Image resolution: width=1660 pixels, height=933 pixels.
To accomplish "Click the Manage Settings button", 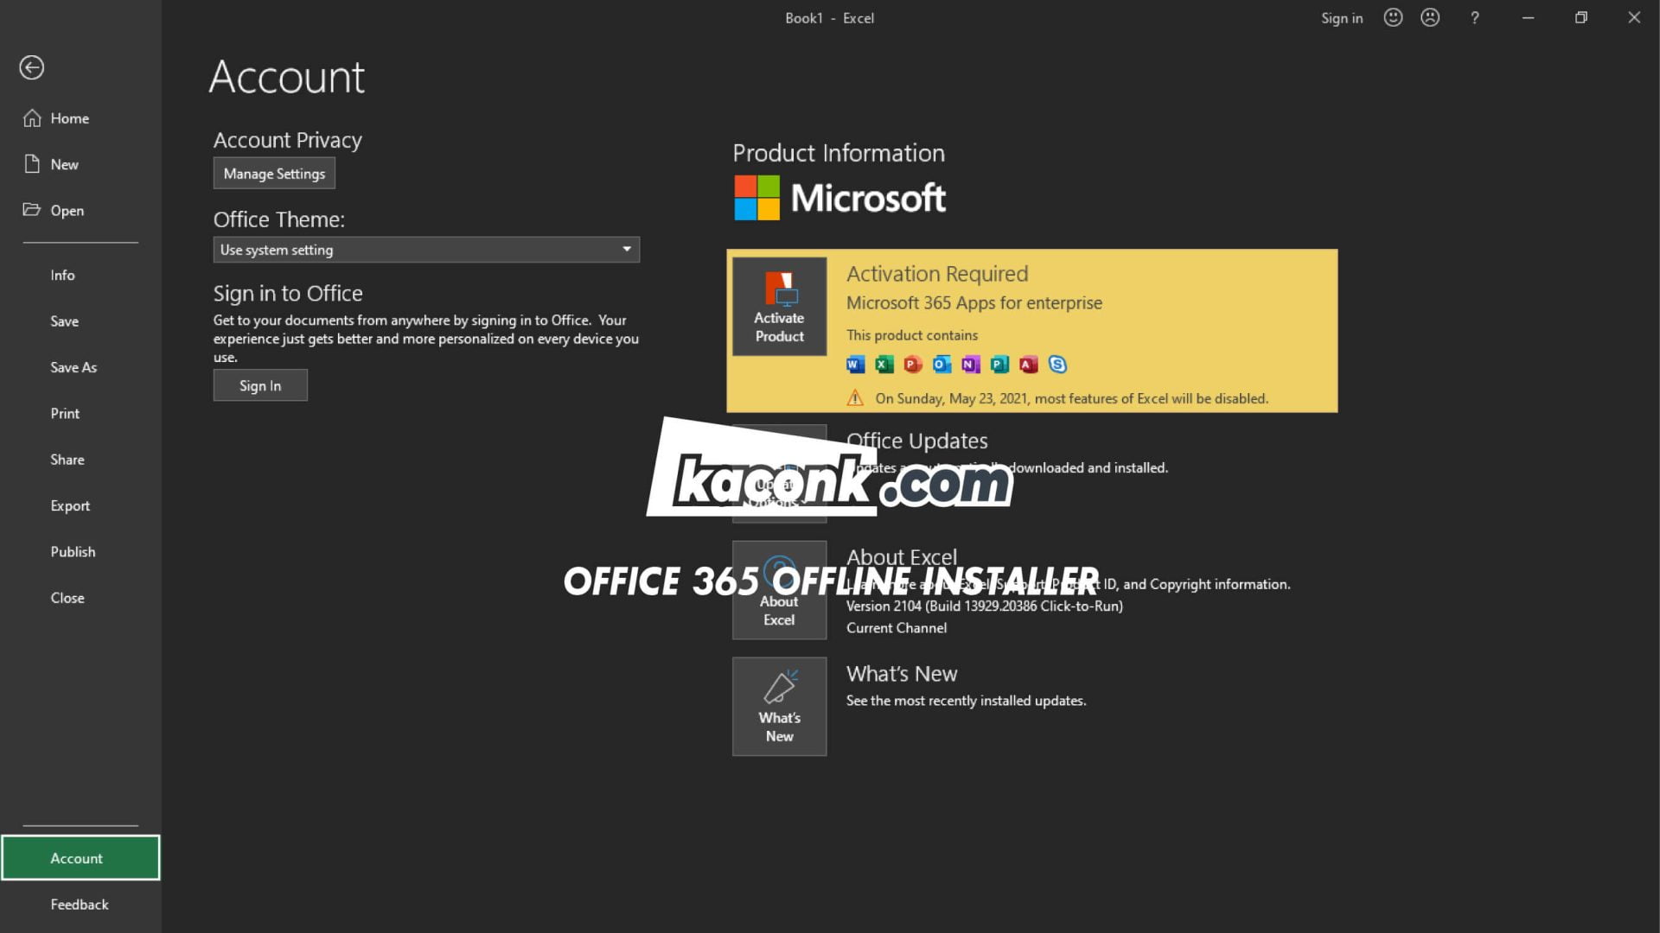I will [x=273, y=173].
